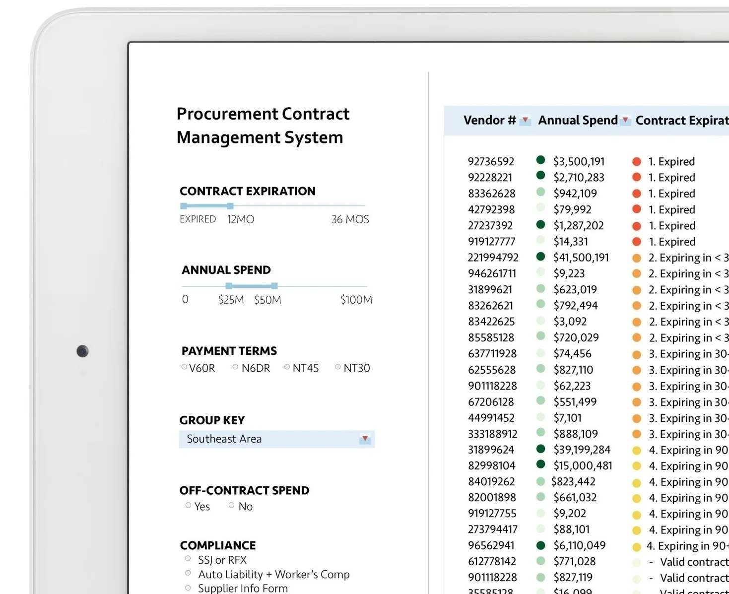Click the dark green dot beside $15,000,481
This screenshot has width=729, height=594.
point(541,464)
